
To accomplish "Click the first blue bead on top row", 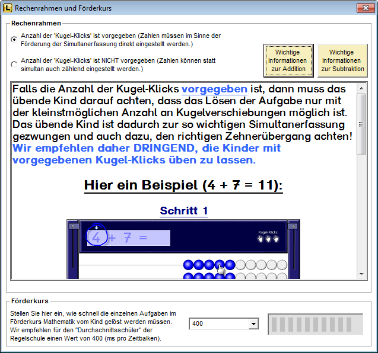I will coord(188,265).
